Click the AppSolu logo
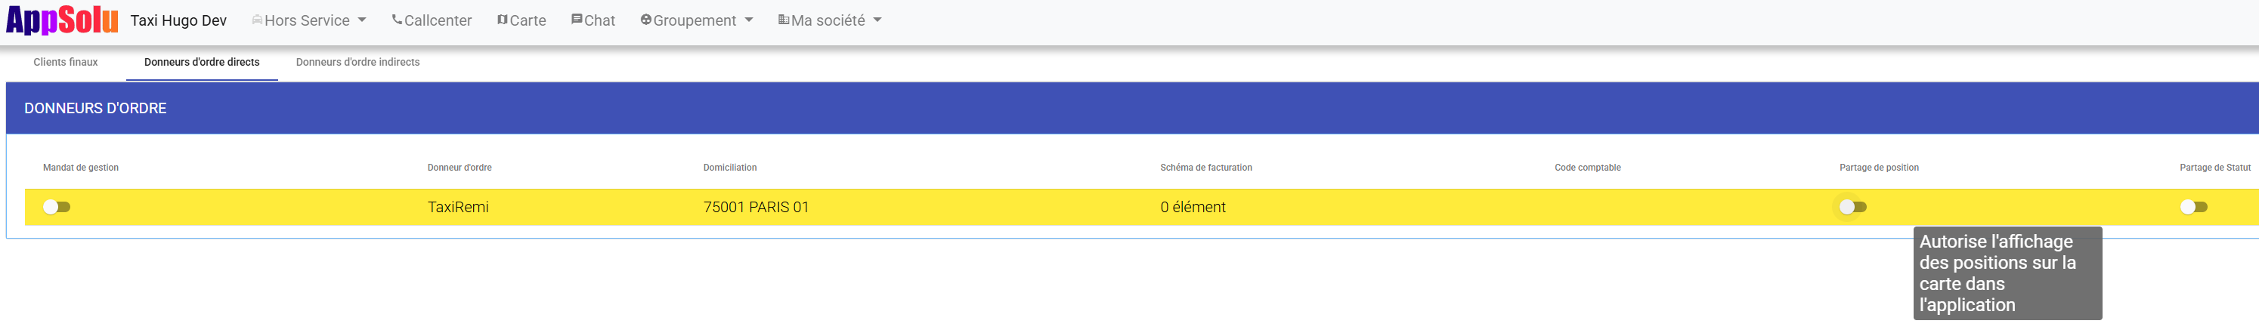2259x333 pixels. coord(61,20)
